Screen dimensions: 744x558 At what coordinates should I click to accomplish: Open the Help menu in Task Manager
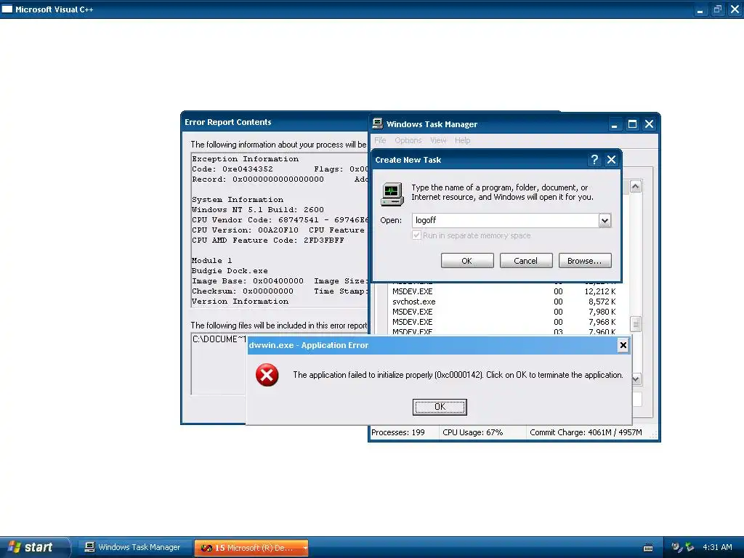tap(462, 140)
